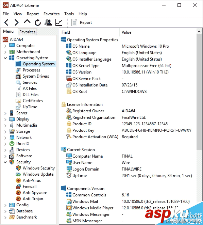Click the DirectX Xbox icon
Viewport: 203px width, 225px height.
[12, 144]
